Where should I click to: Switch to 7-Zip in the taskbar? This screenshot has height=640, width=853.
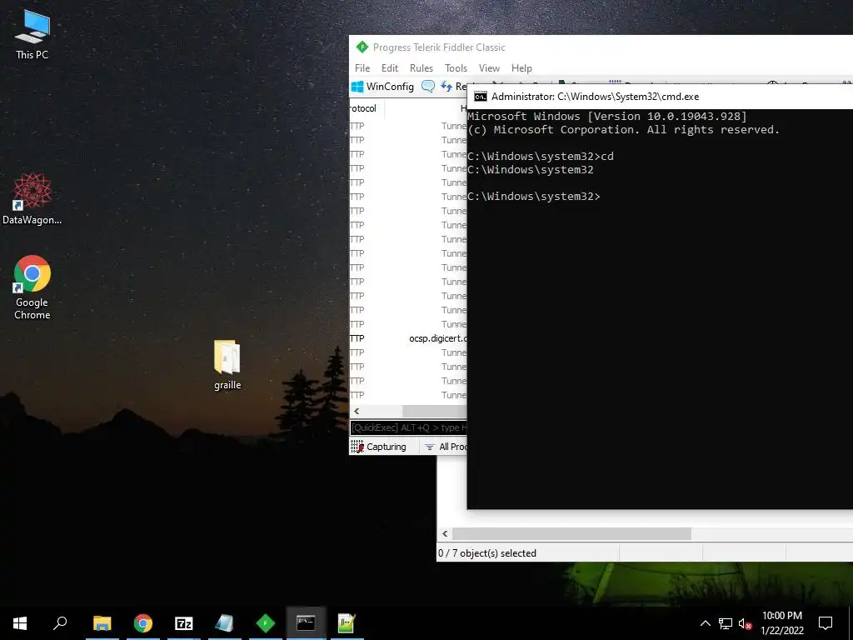(x=184, y=623)
